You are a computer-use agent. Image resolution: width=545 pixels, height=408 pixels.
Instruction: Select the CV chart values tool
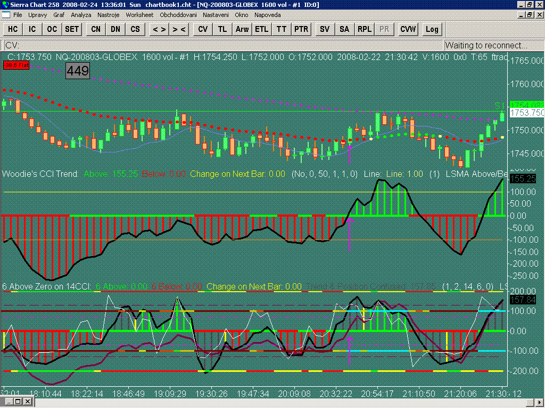203,29
